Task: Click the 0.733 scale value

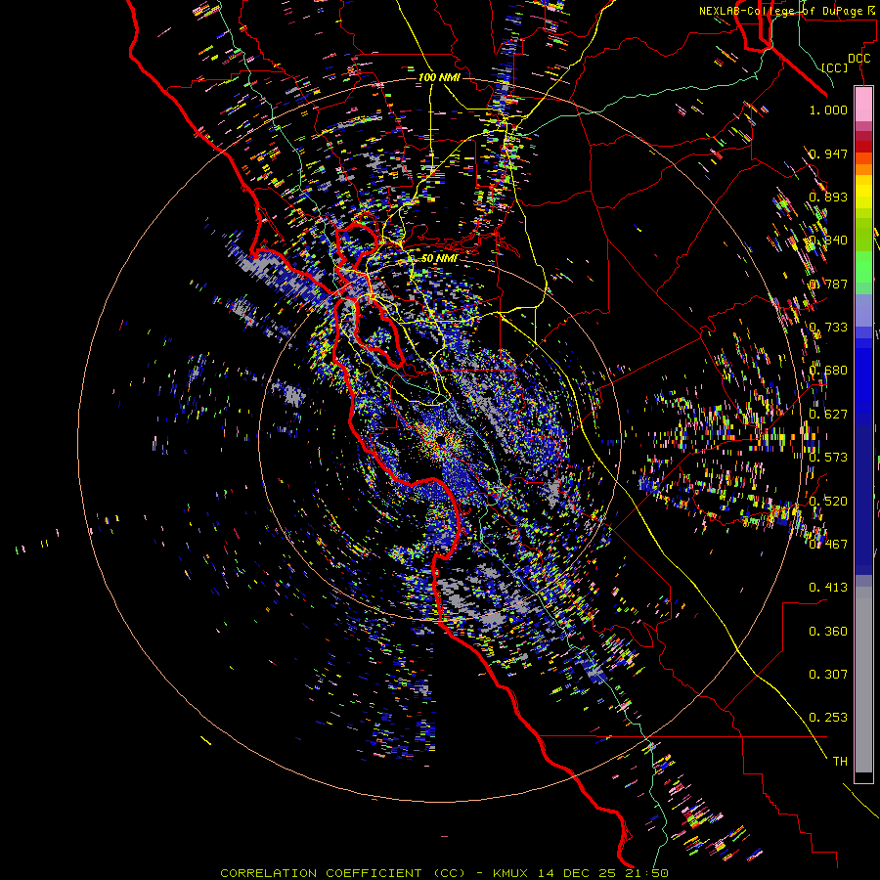Action: click(x=828, y=327)
